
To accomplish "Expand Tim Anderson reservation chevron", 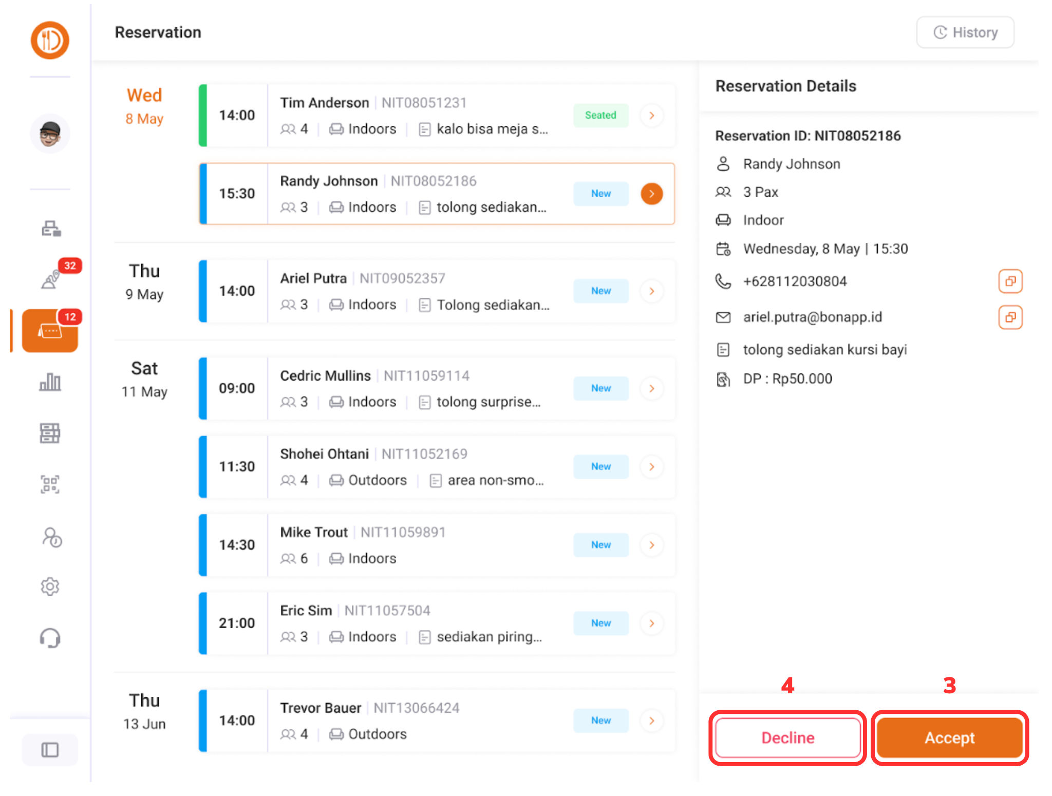I will (651, 116).
